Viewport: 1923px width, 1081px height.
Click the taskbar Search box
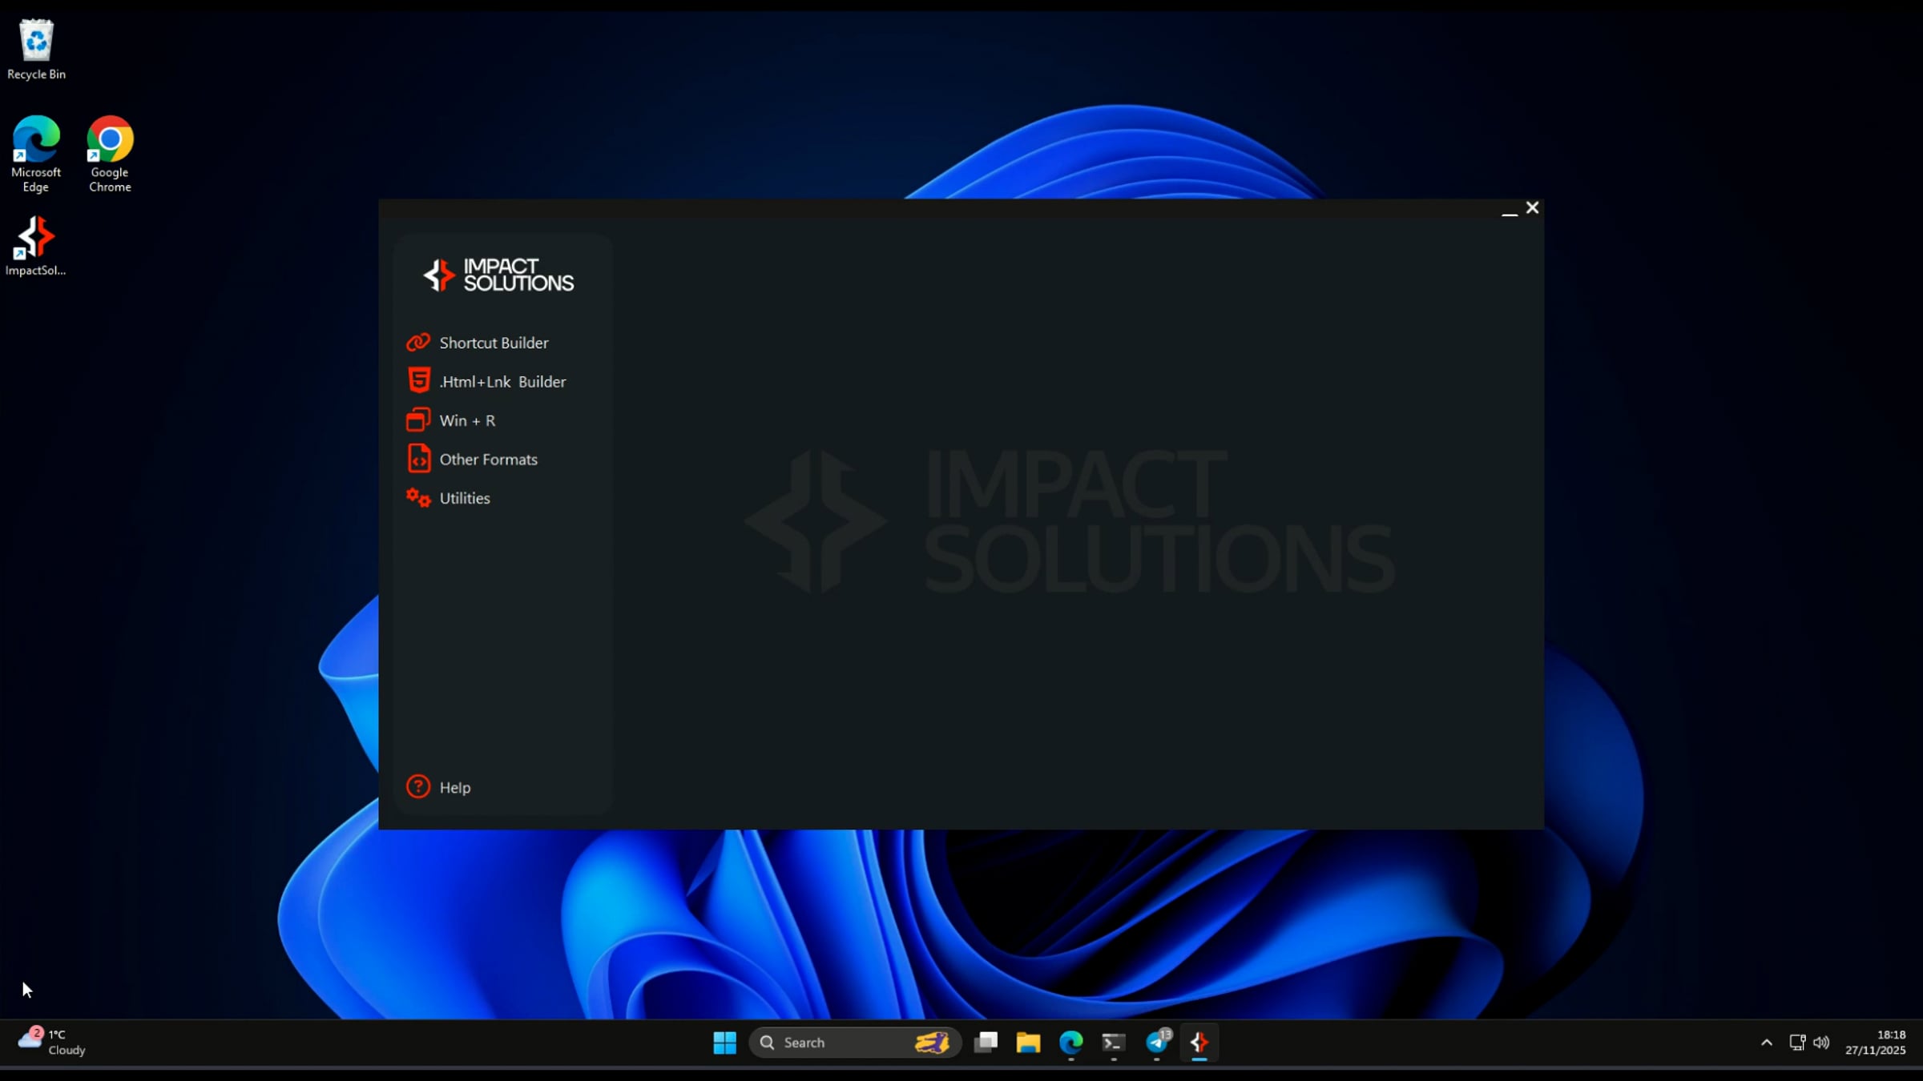[x=854, y=1043]
